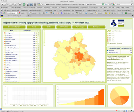Open a new tab with the plus button
This screenshot has height=112, width=134.
coord(29,16)
